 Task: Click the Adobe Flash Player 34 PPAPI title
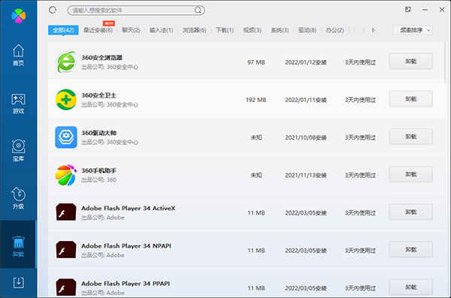pyautogui.click(x=126, y=283)
